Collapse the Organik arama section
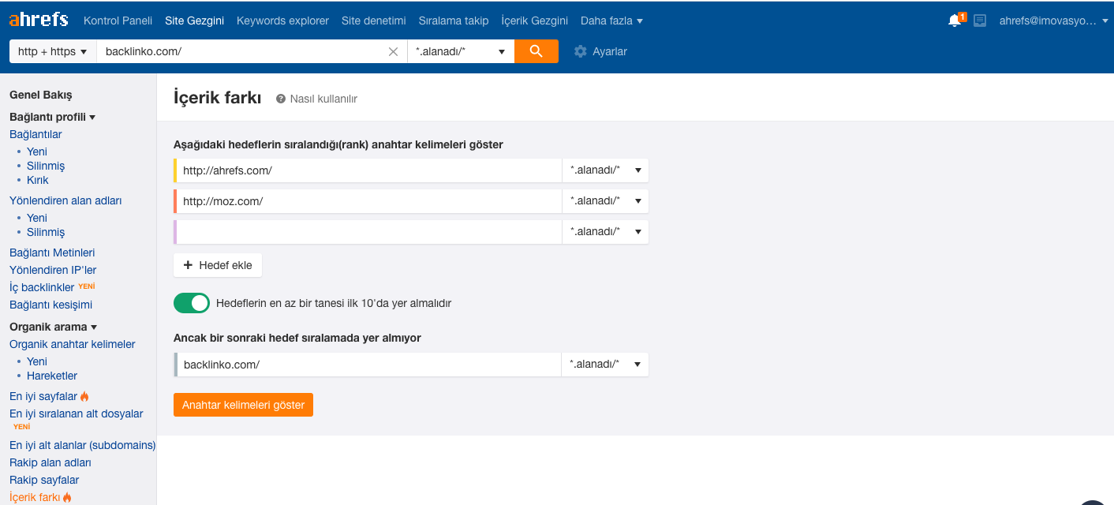 [53, 327]
